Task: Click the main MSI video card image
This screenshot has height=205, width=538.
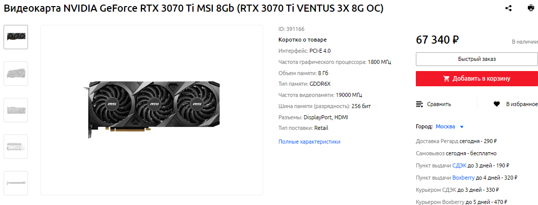Action: coord(152,110)
